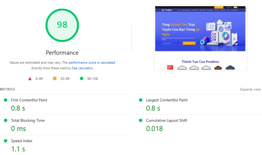Click the 'Speed Index' metric label
262x155 pixels.
[22, 141]
